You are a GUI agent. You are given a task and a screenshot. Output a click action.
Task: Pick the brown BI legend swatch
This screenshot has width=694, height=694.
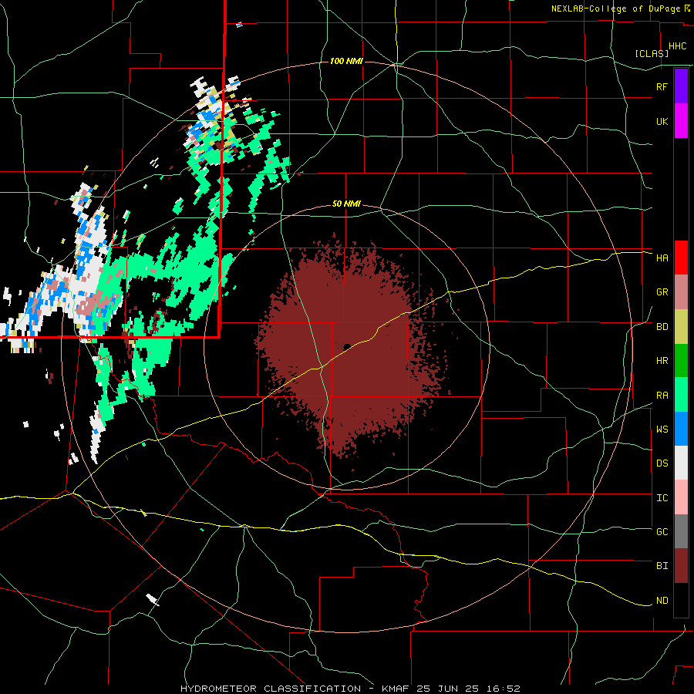pyautogui.click(x=681, y=566)
